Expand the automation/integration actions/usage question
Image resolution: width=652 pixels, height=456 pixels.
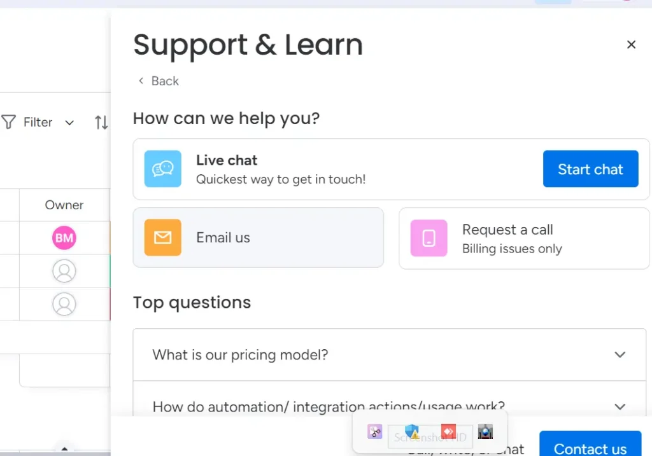[x=620, y=406]
